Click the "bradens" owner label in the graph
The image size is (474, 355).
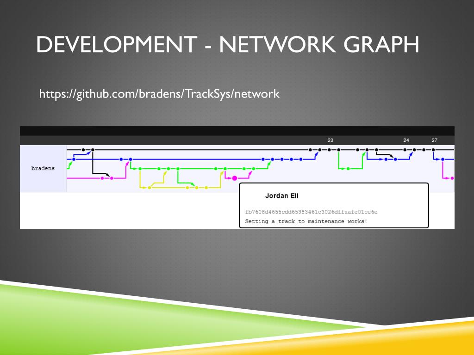[43, 168]
